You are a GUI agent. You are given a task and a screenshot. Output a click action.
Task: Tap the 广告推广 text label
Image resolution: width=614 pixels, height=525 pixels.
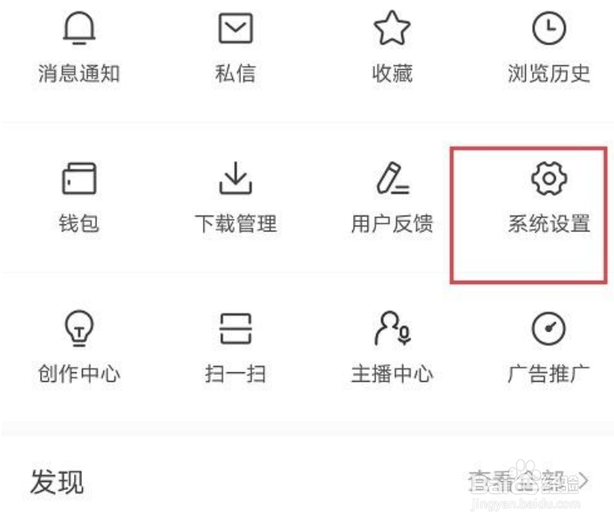(549, 374)
